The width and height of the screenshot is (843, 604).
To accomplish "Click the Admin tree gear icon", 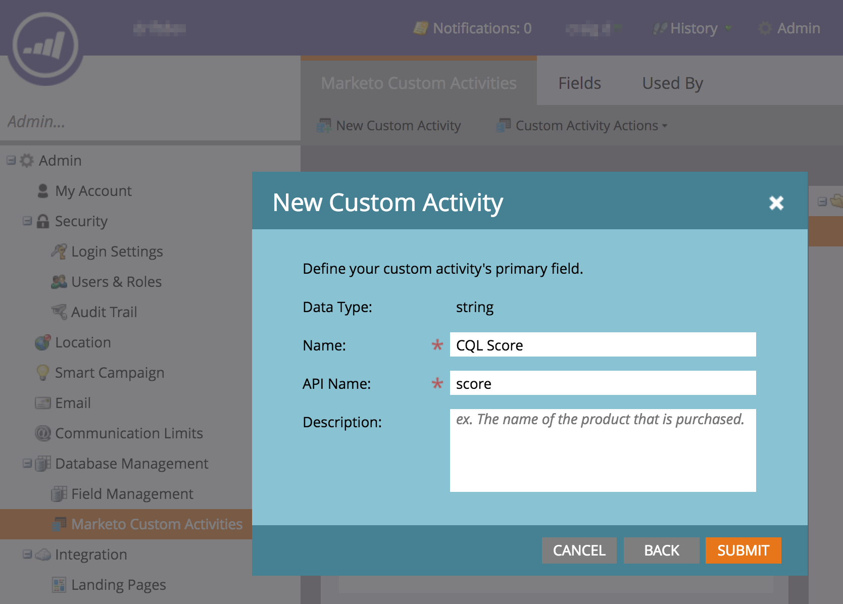I will (x=27, y=161).
